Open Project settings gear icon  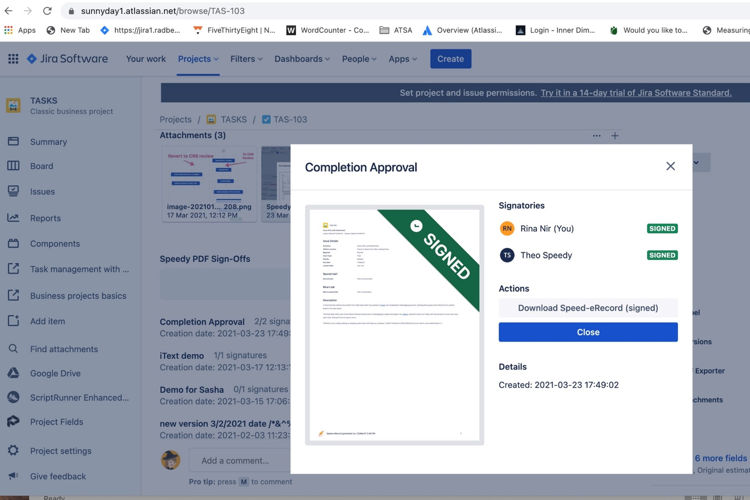point(13,450)
